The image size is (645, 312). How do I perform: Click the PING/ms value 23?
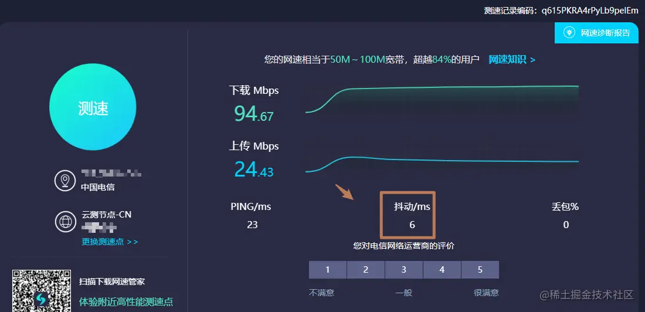coord(252,225)
